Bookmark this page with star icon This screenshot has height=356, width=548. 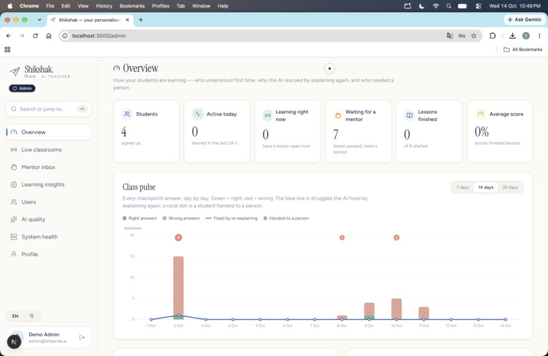474,35
